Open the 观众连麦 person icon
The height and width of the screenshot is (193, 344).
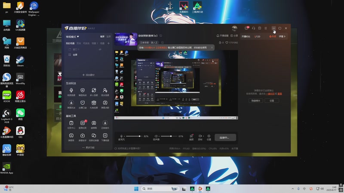pyautogui.click(x=105, y=90)
